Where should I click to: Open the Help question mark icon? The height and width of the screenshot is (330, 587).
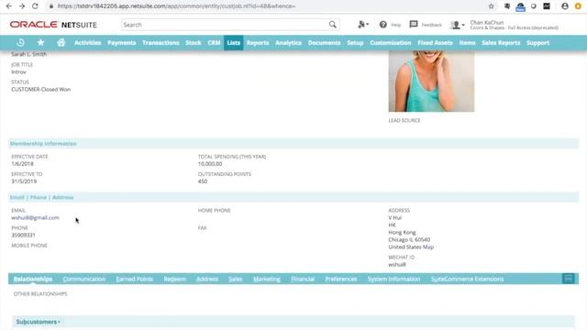click(x=382, y=25)
